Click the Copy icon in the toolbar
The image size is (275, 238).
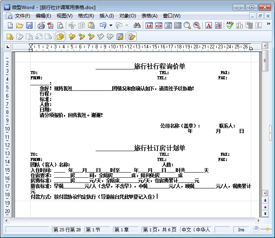[82, 26]
